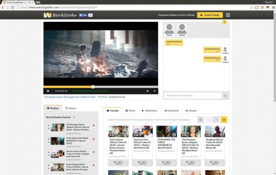Select the Soundcloud source tab
This screenshot has width=276, height=175.
coord(171,111)
